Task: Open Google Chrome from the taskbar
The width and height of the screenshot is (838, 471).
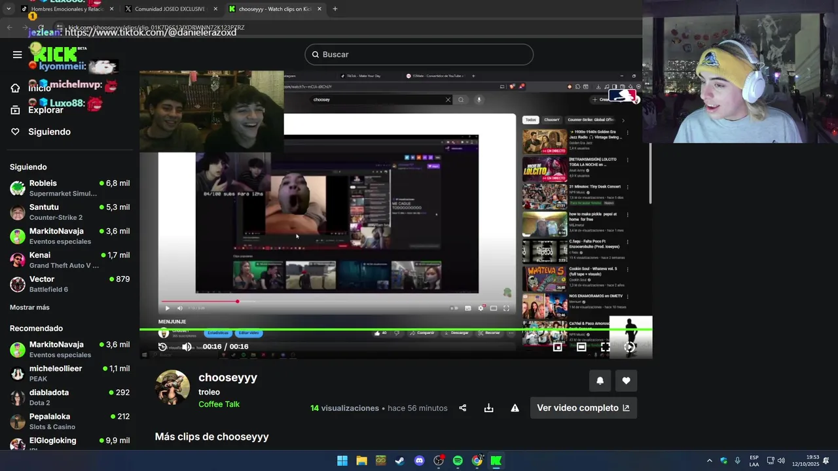Action: 477,461
